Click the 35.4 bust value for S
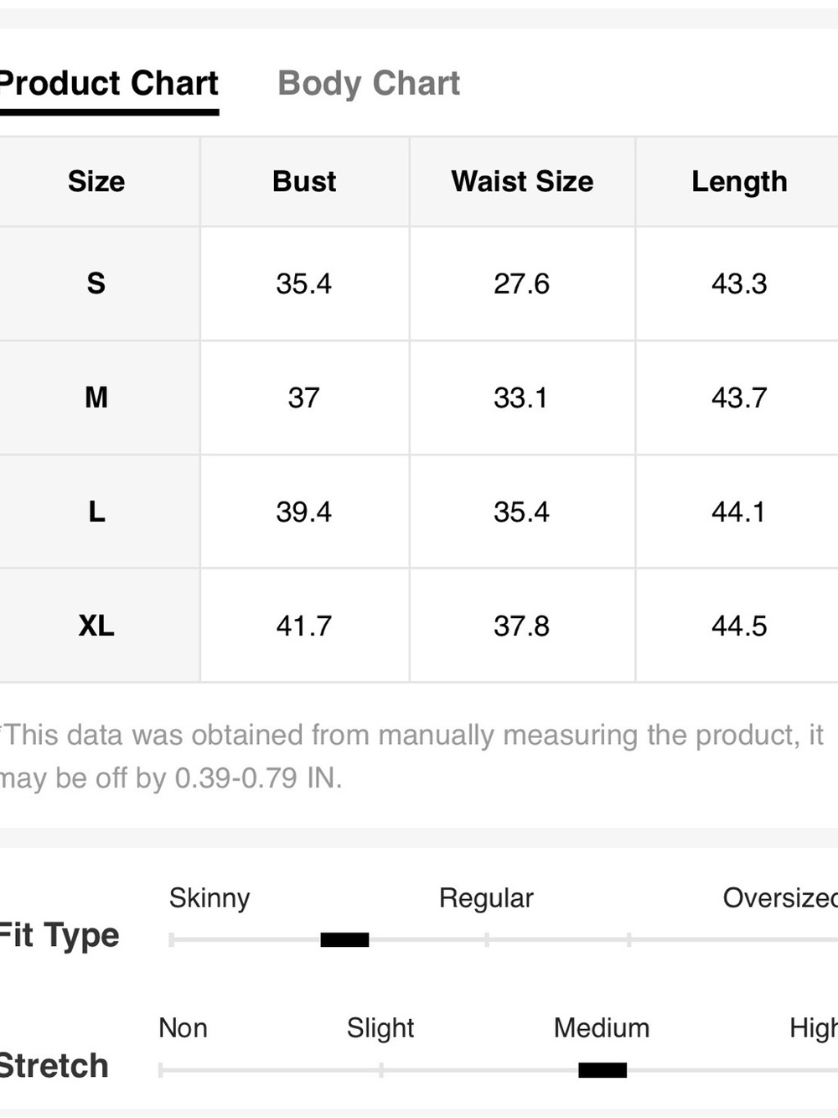 tap(304, 283)
